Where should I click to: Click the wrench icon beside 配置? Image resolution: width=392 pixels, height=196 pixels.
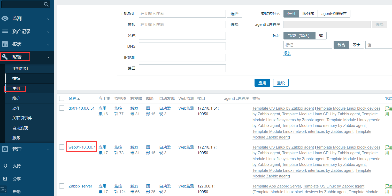[5, 57]
